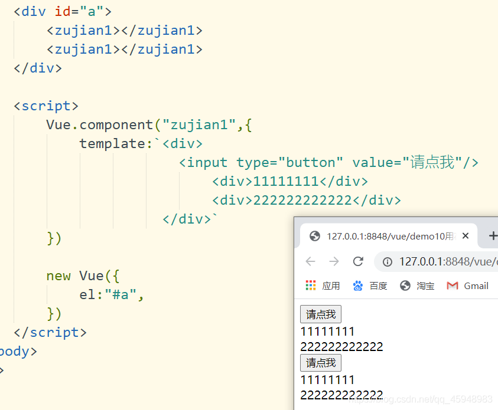498x410 pixels.
Task: Click the el:"#a", code line
Action: point(112,294)
